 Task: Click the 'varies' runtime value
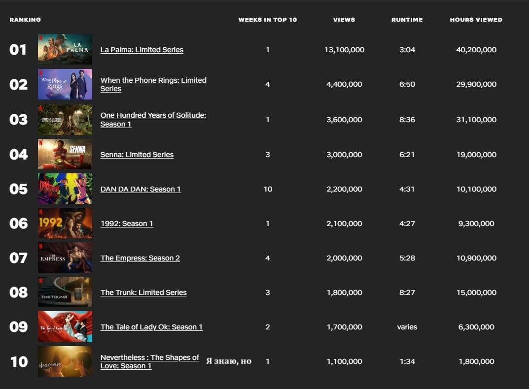407,326
